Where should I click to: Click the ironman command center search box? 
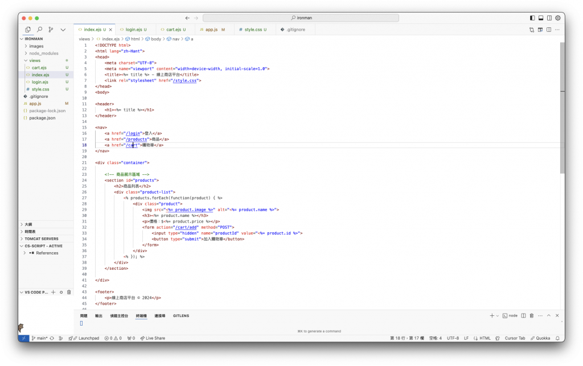301,18
